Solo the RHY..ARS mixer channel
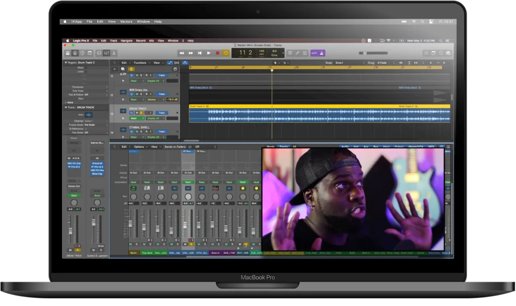516x306 pixels. pos(246,244)
